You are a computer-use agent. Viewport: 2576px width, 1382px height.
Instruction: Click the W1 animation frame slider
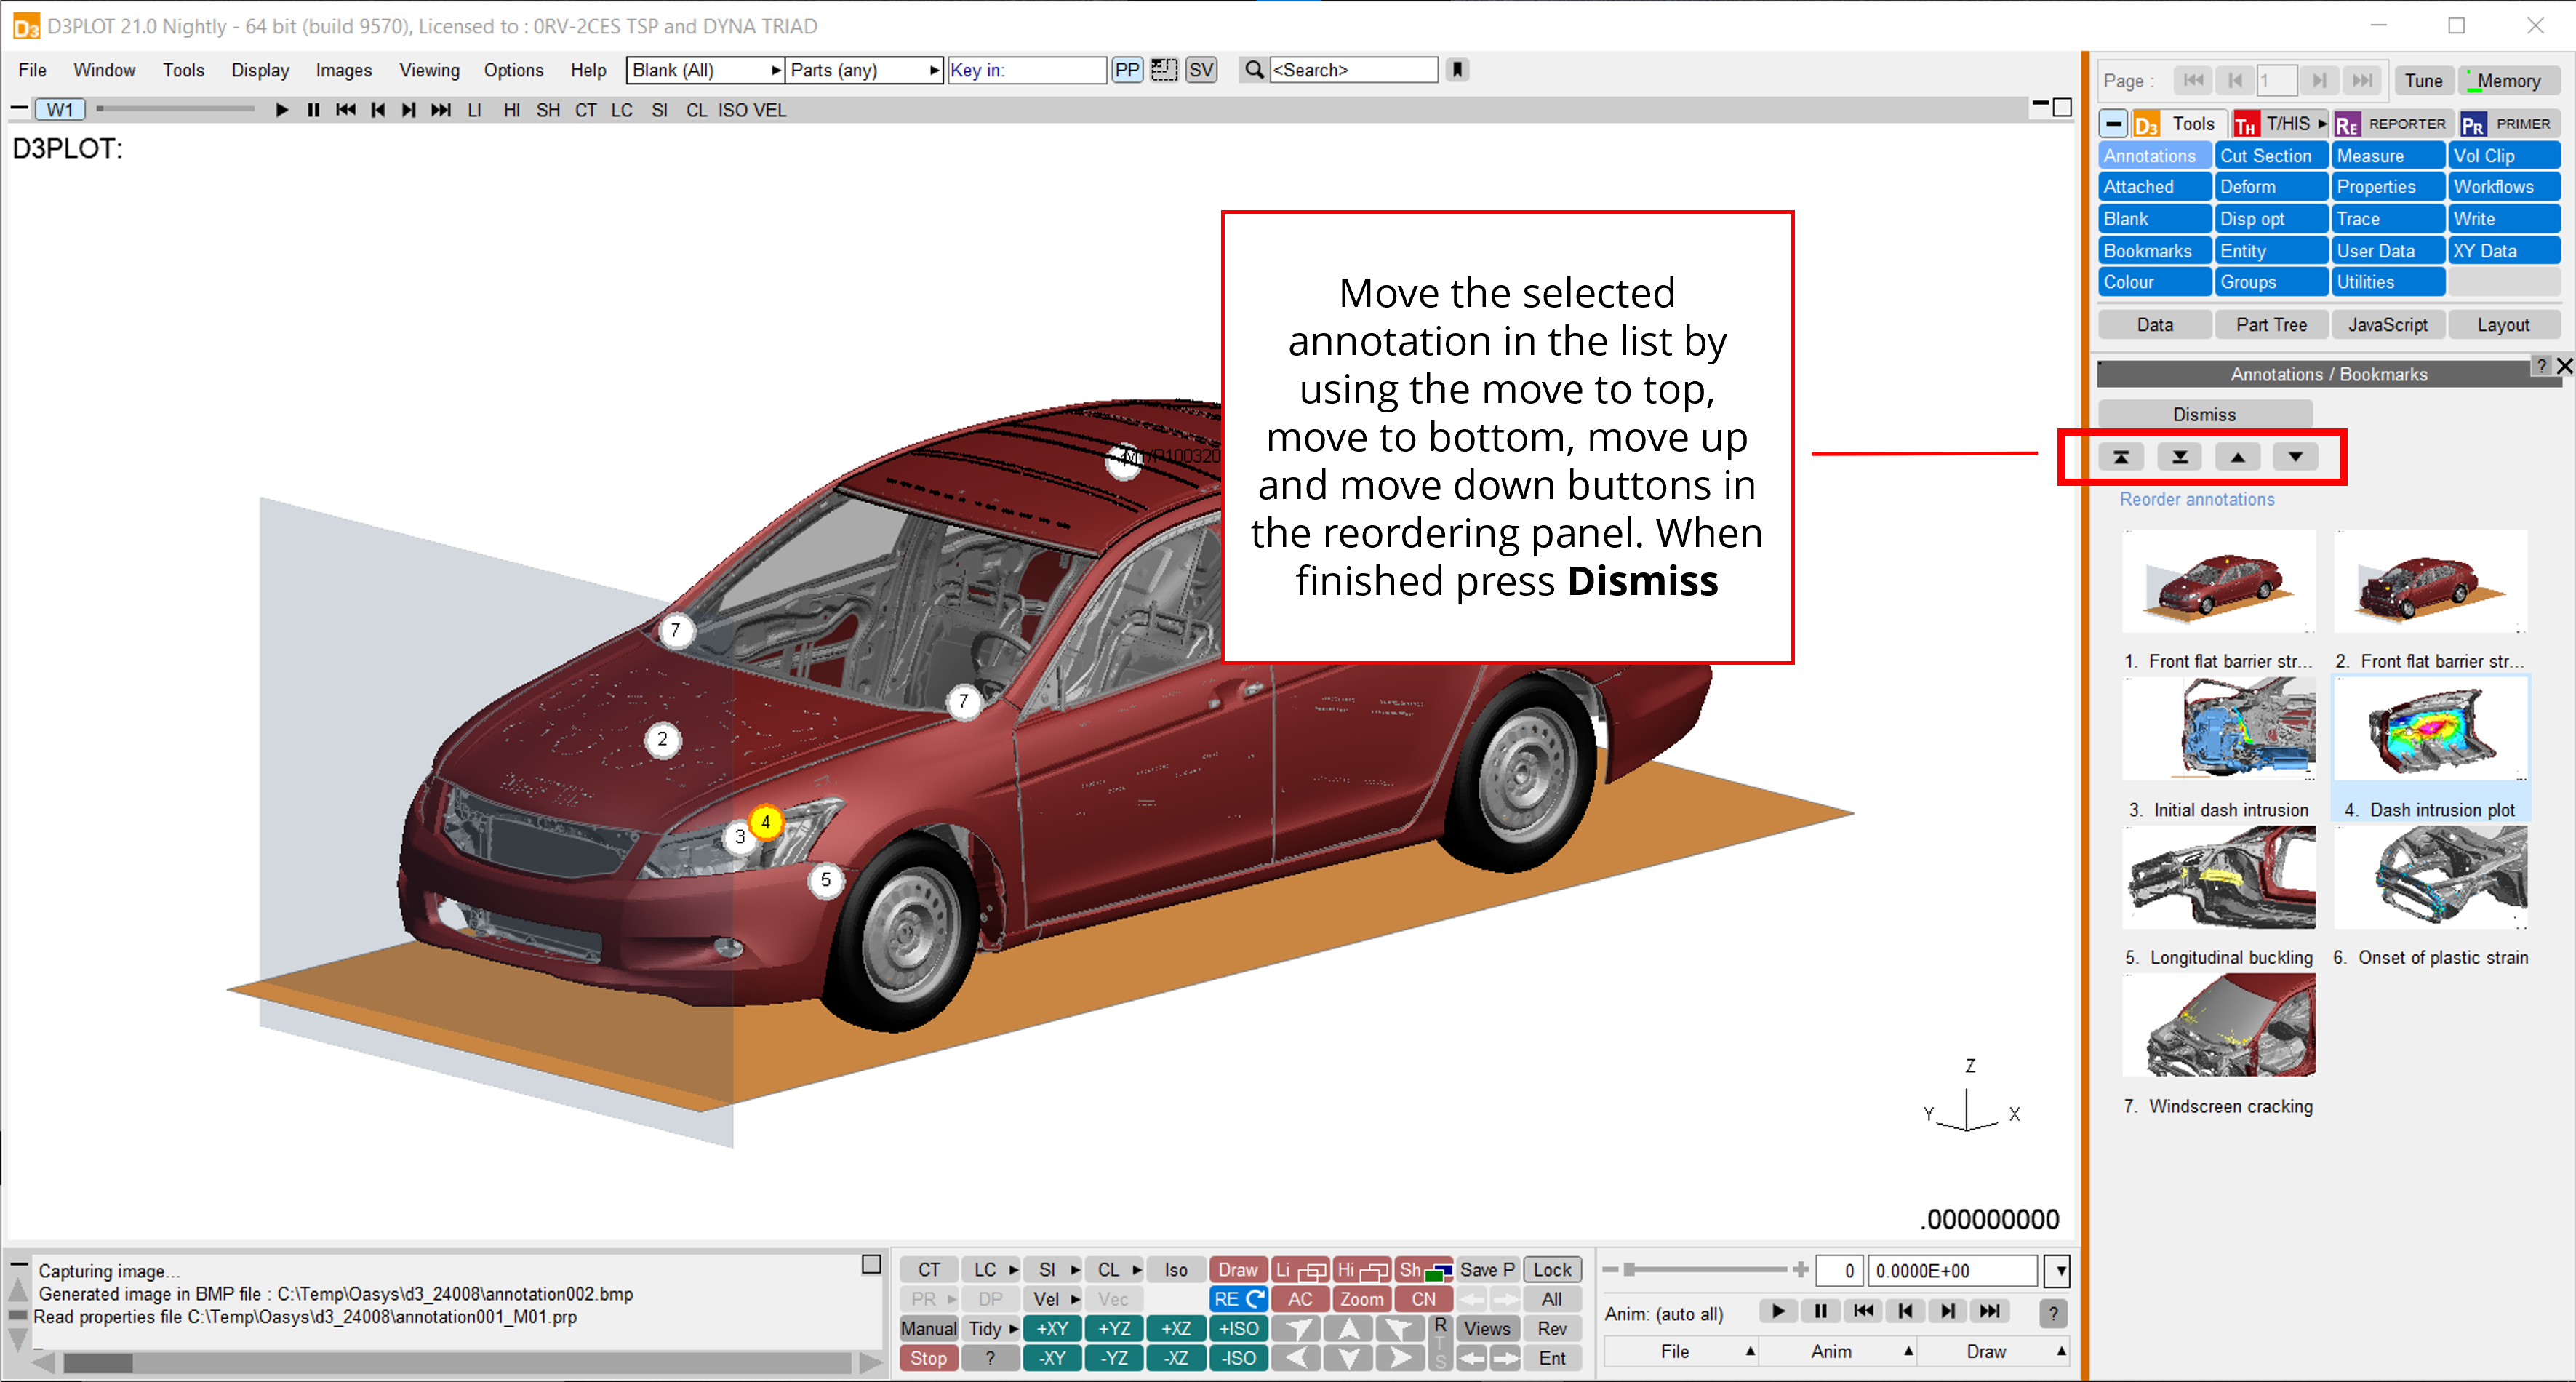tap(176, 109)
